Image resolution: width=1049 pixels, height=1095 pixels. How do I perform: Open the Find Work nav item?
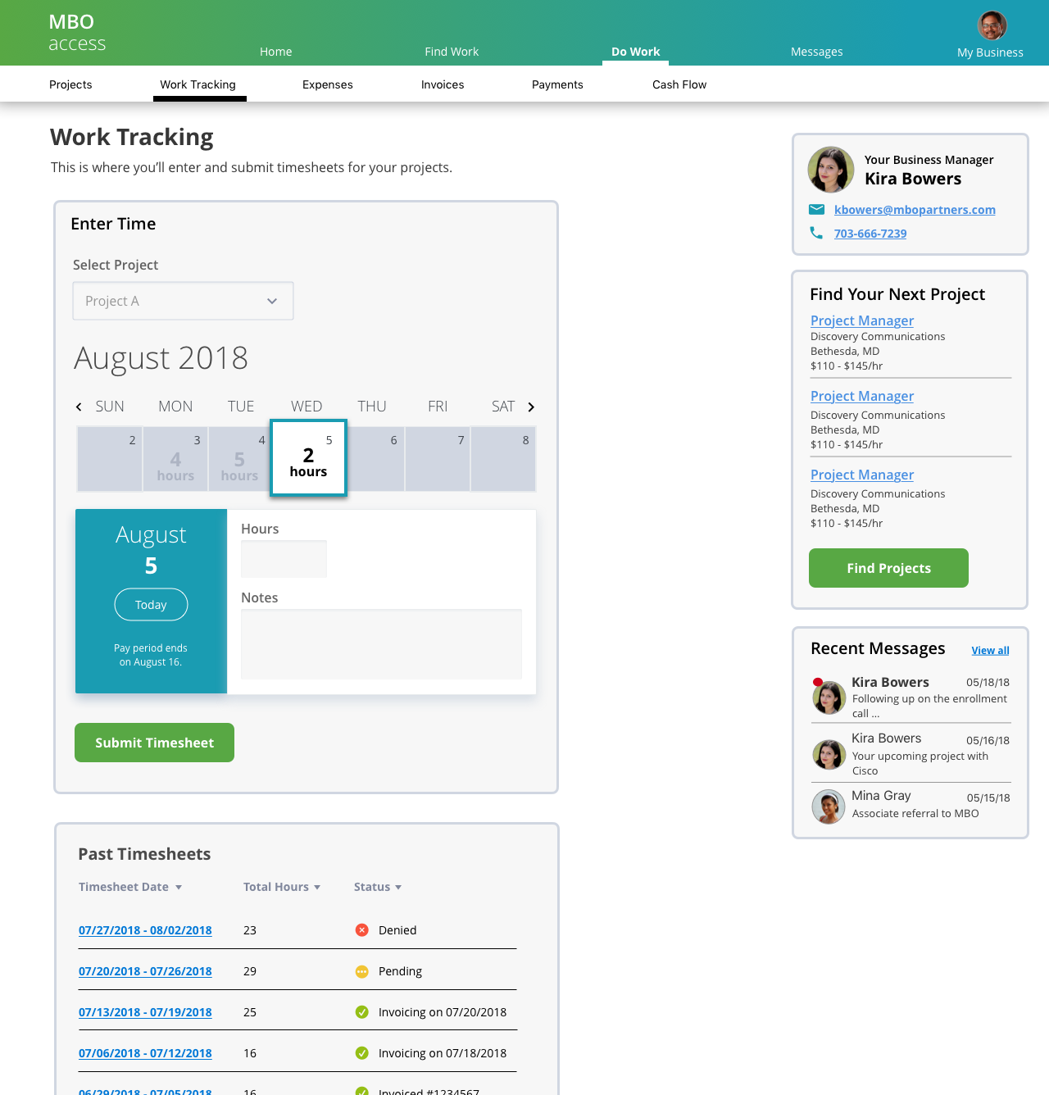[452, 52]
